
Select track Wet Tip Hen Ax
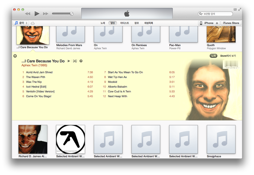(x=139, y=77)
